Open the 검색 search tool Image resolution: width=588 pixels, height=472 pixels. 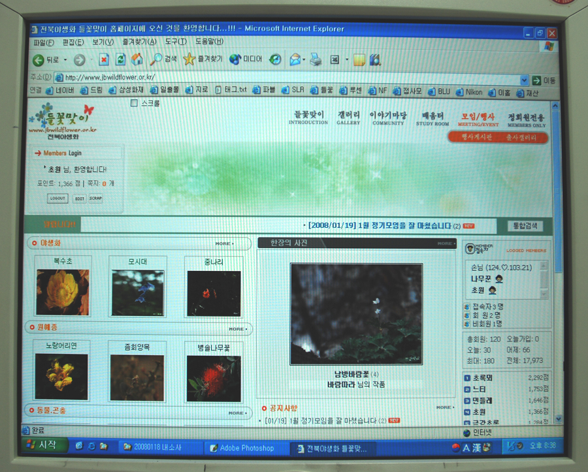(x=163, y=59)
